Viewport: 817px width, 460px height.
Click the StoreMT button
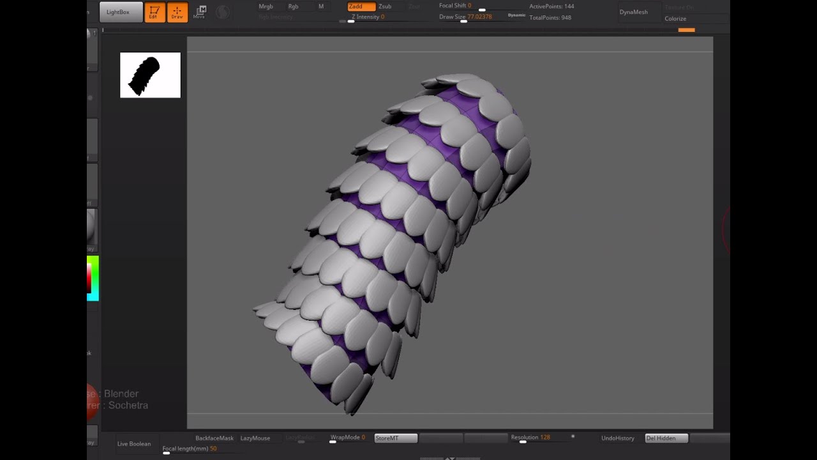[x=396, y=438]
